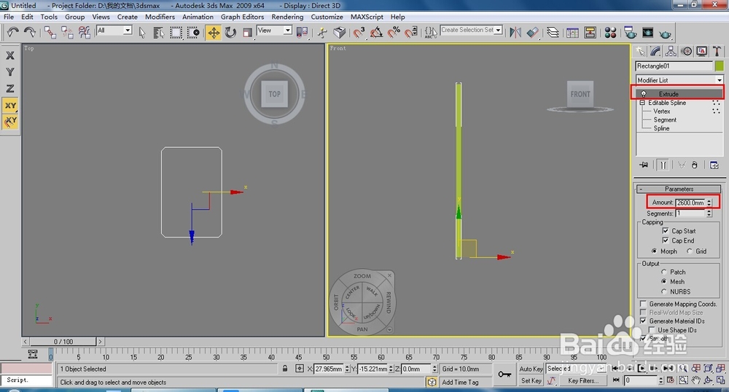The width and height of the screenshot is (729, 392).
Task: Choose Bind to Space Warp tool
Action: click(x=84, y=32)
